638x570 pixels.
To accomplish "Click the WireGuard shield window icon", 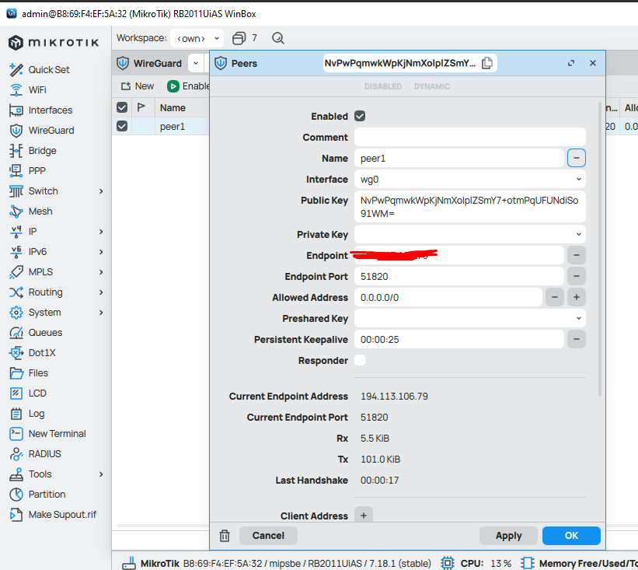I will click(123, 63).
